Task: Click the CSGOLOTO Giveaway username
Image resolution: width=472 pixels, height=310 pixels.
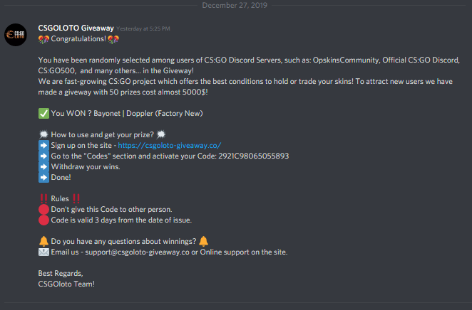Action: coord(76,28)
